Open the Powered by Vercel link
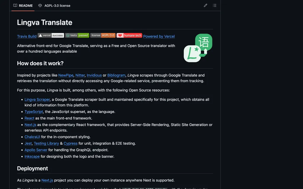The height and width of the screenshot is (189, 303). (x=159, y=36)
